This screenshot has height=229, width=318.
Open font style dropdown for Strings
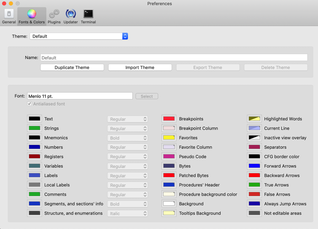point(127,128)
